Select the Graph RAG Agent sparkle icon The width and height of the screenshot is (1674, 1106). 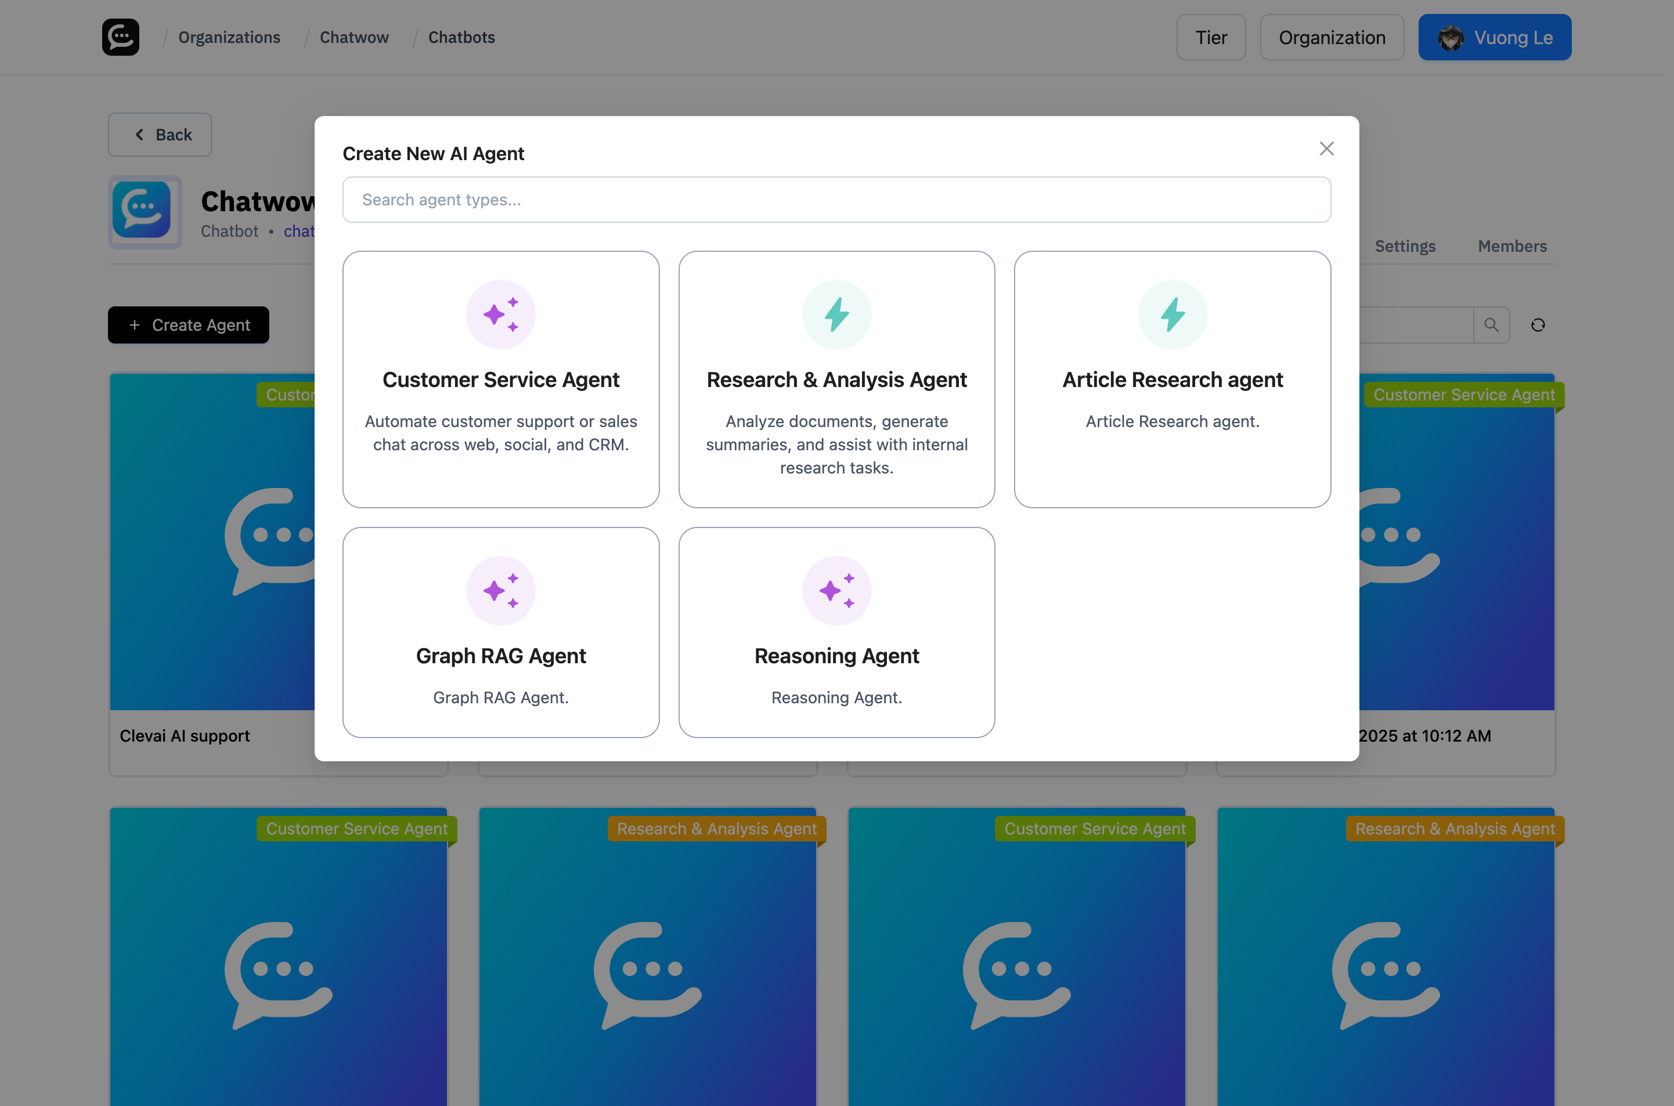coord(501,590)
